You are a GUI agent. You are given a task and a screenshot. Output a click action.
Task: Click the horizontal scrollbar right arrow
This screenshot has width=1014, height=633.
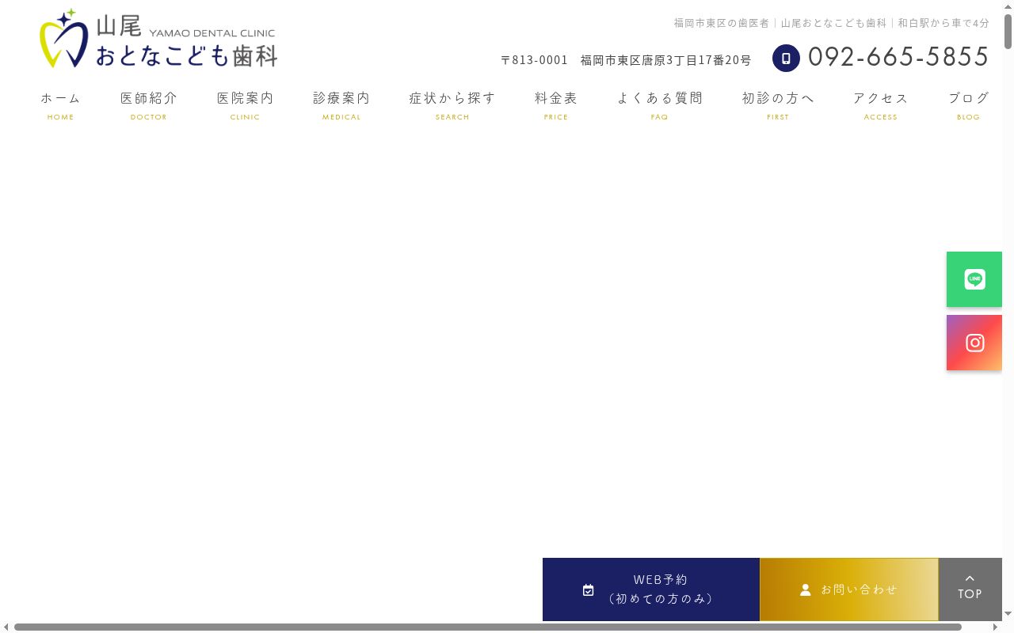pyautogui.click(x=996, y=627)
